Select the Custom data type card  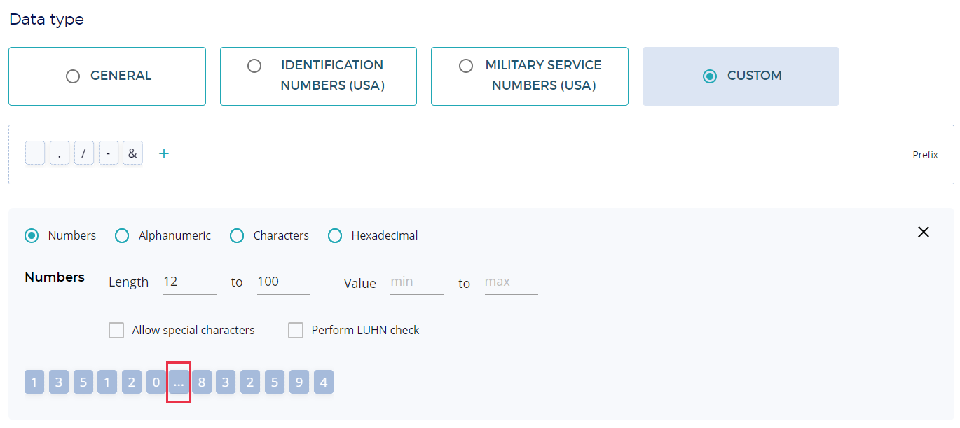point(741,76)
